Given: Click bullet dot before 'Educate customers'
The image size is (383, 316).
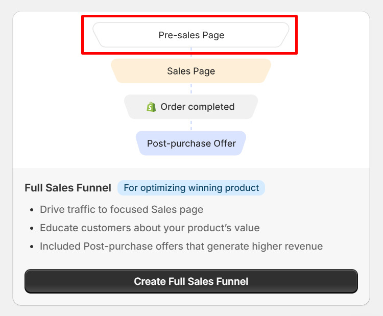Looking at the screenshot, I should 32,228.
